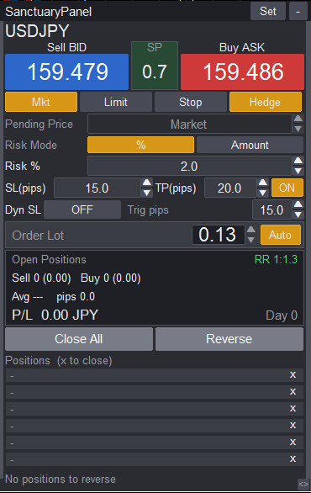Image resolution: width=311 pixels, height=493 pixels.
Task: Select the Limit order type
Action: (116, 102)
